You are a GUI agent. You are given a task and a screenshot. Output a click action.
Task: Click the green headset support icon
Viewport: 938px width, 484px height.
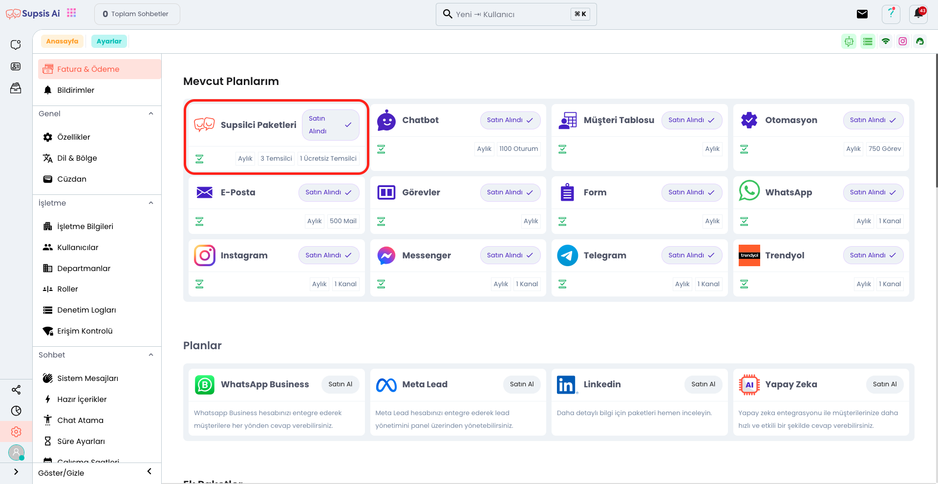pyautogui.click(x=920, y=42)
